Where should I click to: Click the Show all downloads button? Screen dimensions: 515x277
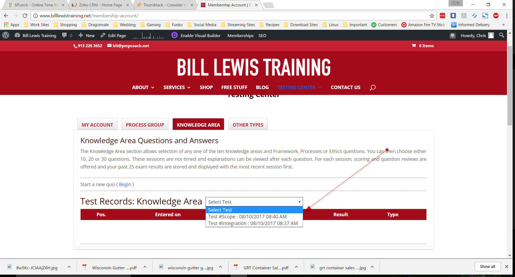coord(488,267)
